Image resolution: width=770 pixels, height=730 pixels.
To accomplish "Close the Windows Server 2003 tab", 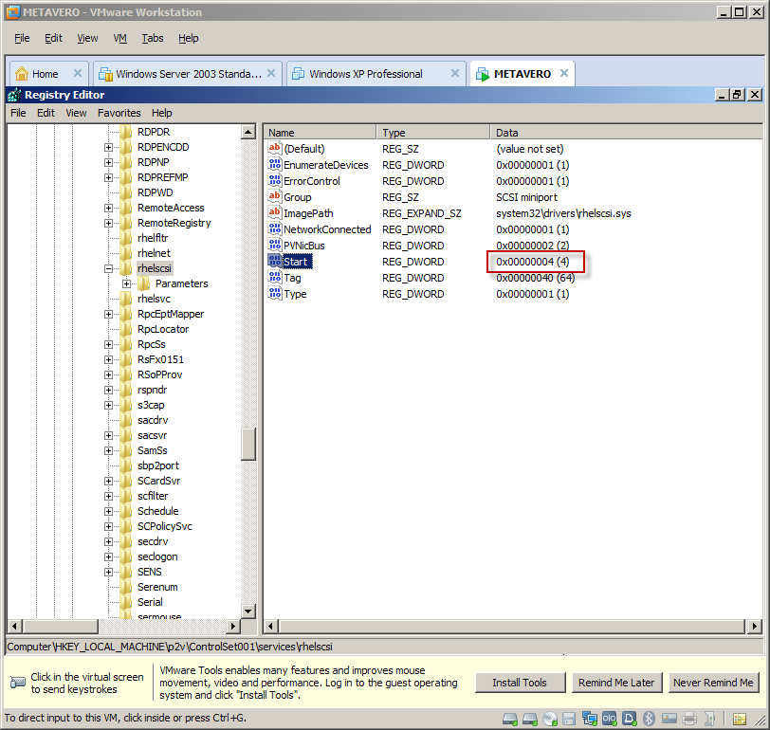I will click(x=271, y=73).
